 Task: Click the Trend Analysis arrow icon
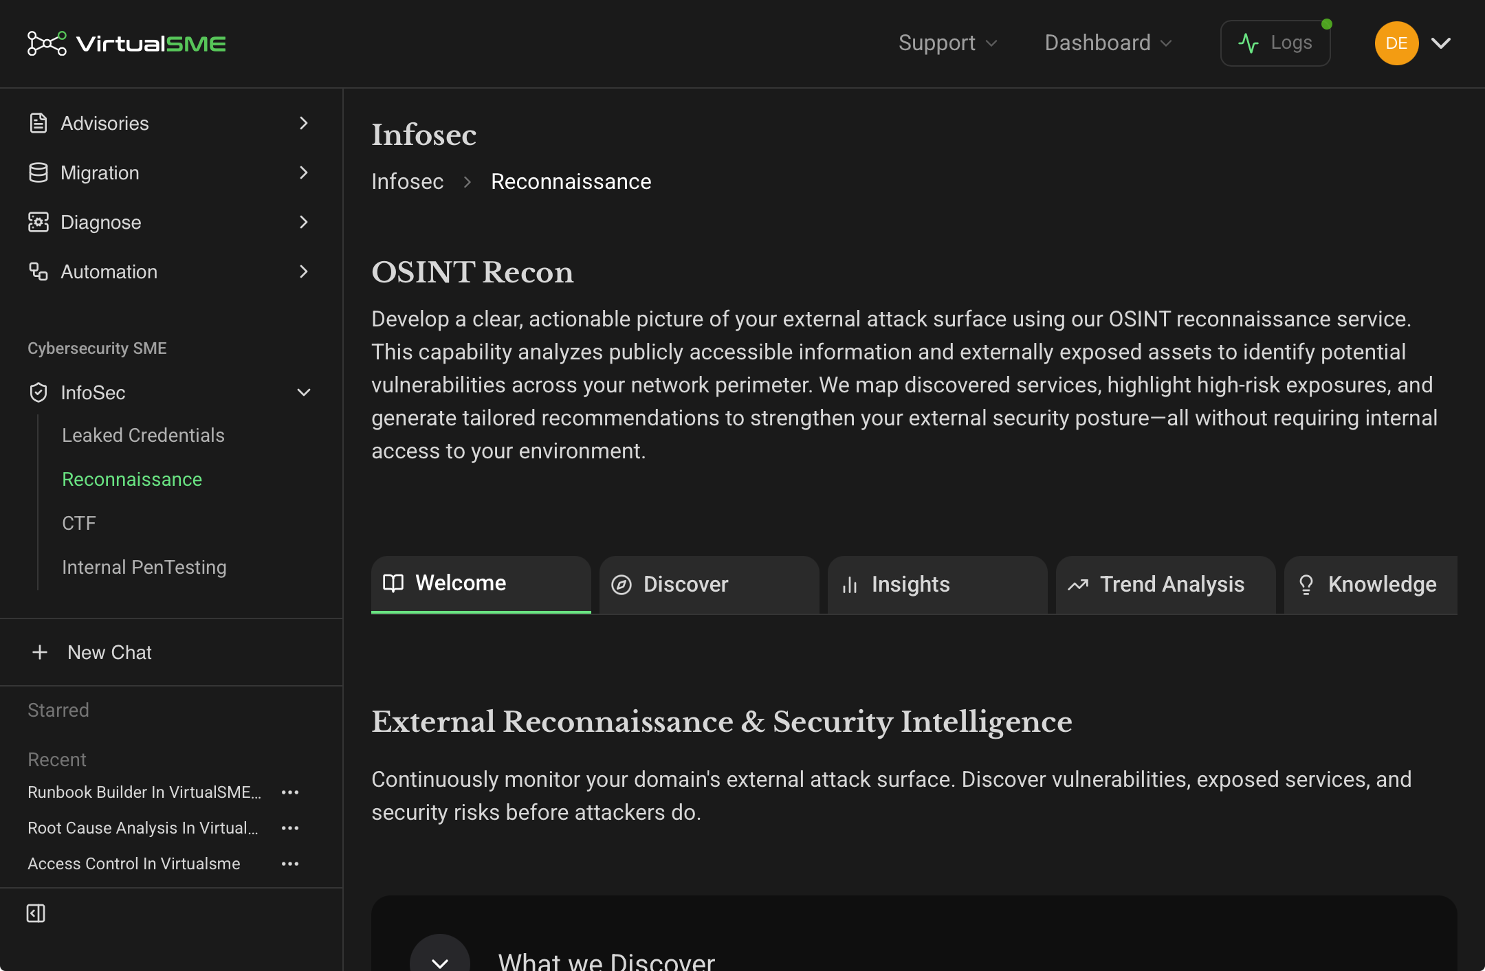(x=1078, y=585)
